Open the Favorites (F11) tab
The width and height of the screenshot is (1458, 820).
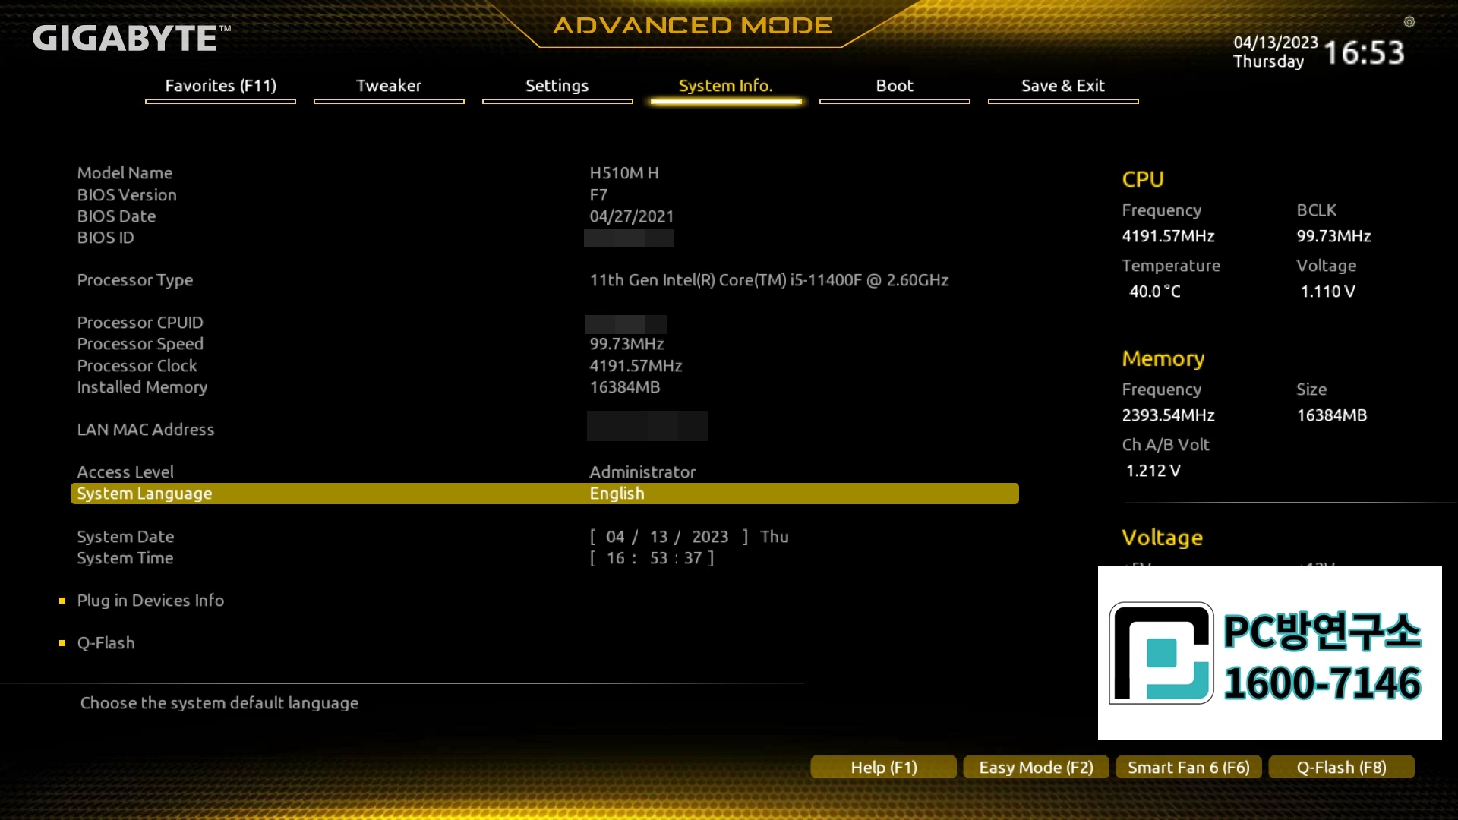(x=220, y=86)
